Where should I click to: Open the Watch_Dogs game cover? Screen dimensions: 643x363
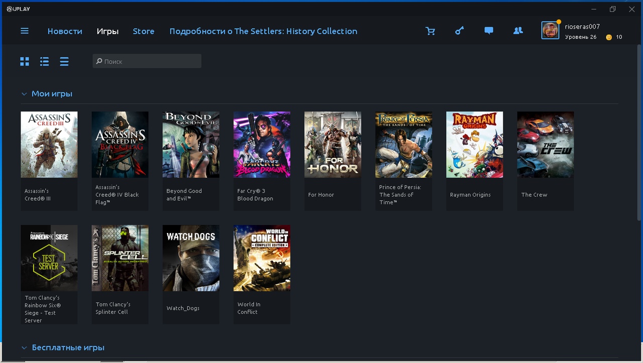point(191,258)
